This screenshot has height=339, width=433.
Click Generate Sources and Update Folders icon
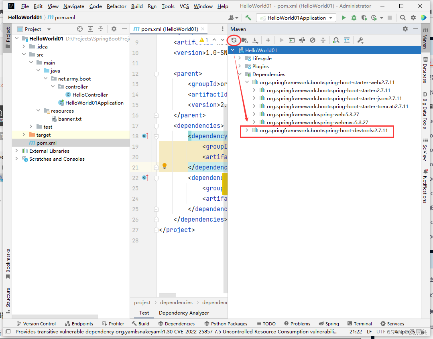(245, 40)
